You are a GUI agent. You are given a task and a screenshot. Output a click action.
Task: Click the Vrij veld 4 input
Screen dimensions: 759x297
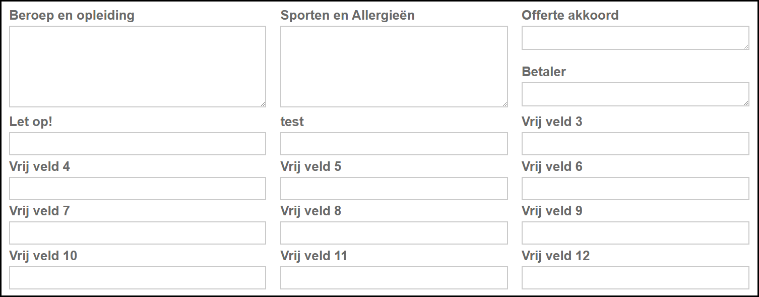pyautogui.click(x=137, y=189)
